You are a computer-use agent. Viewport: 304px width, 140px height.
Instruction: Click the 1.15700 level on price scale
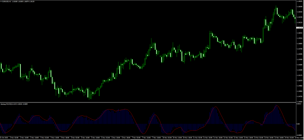click(299, 49)
